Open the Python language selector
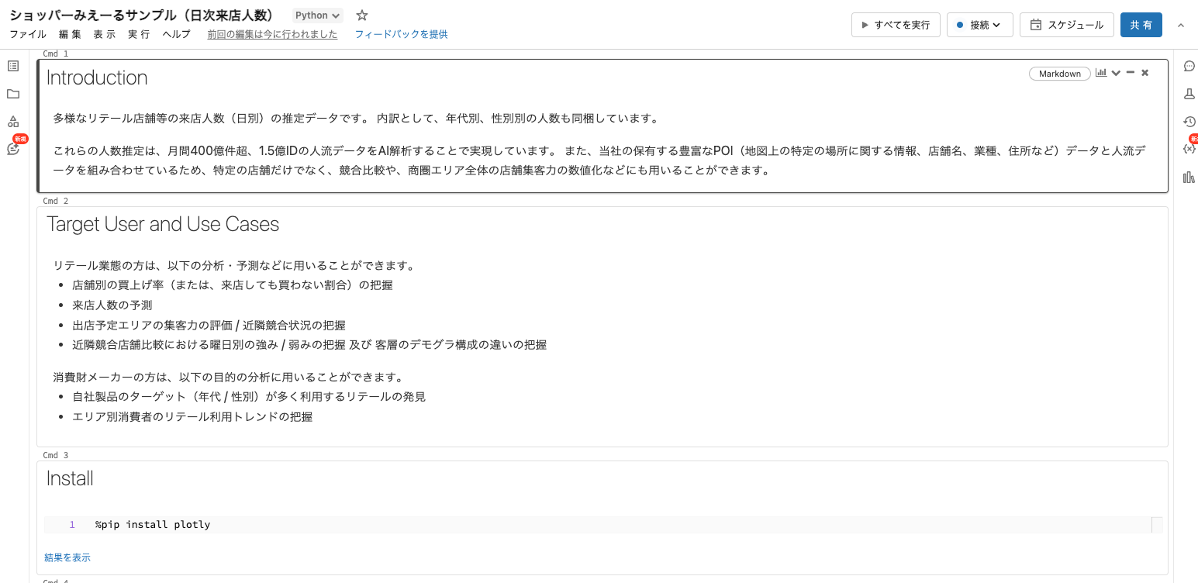The image size is (1198, 583). pyautogui.click(x=317, y=14)
